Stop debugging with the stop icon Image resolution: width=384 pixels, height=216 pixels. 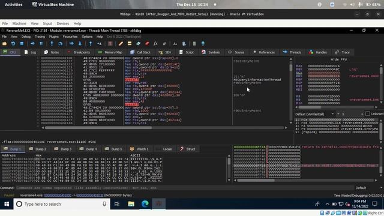pyautogui.click(x=22, y=44)
